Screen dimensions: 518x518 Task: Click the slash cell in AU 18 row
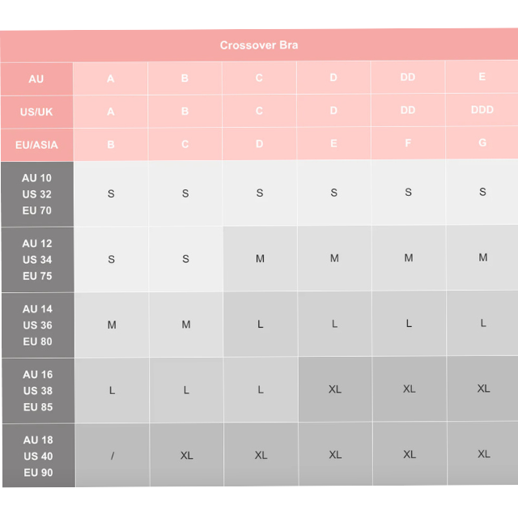click(x=112, y=456)
